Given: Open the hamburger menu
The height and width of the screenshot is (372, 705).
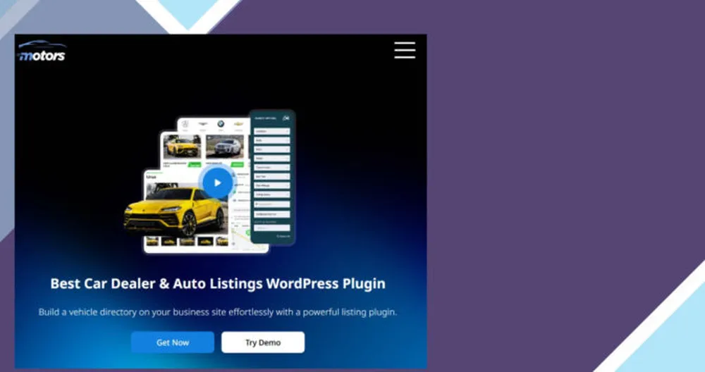Looking at the screenshot, I should pos(405,50).
